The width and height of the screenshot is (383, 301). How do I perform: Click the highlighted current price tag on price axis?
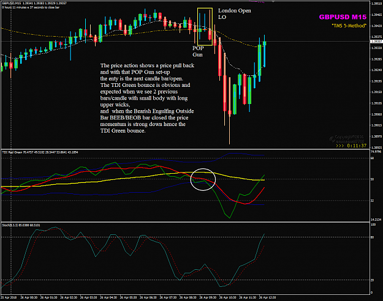click(x=376, y=42)
